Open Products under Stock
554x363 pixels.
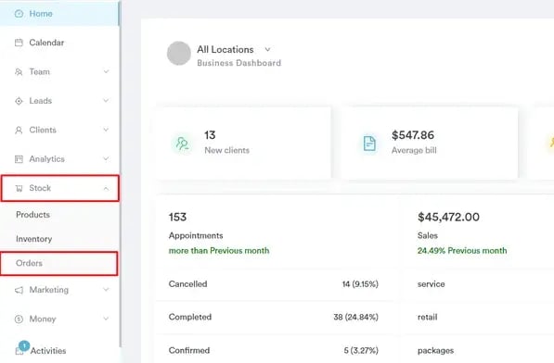[32, 215]
